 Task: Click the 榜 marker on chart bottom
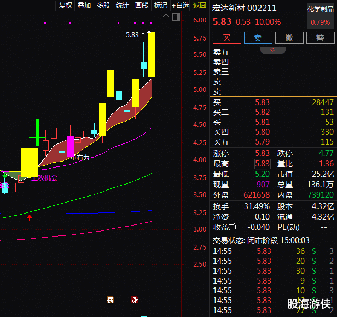[110, 299]
